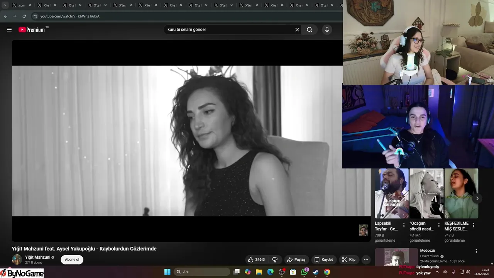
Task: Open Yiğit Mahzuni channel name link
Action: click(x=38, y=257)
